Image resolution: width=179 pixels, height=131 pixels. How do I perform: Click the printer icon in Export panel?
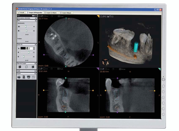point(28,77)
